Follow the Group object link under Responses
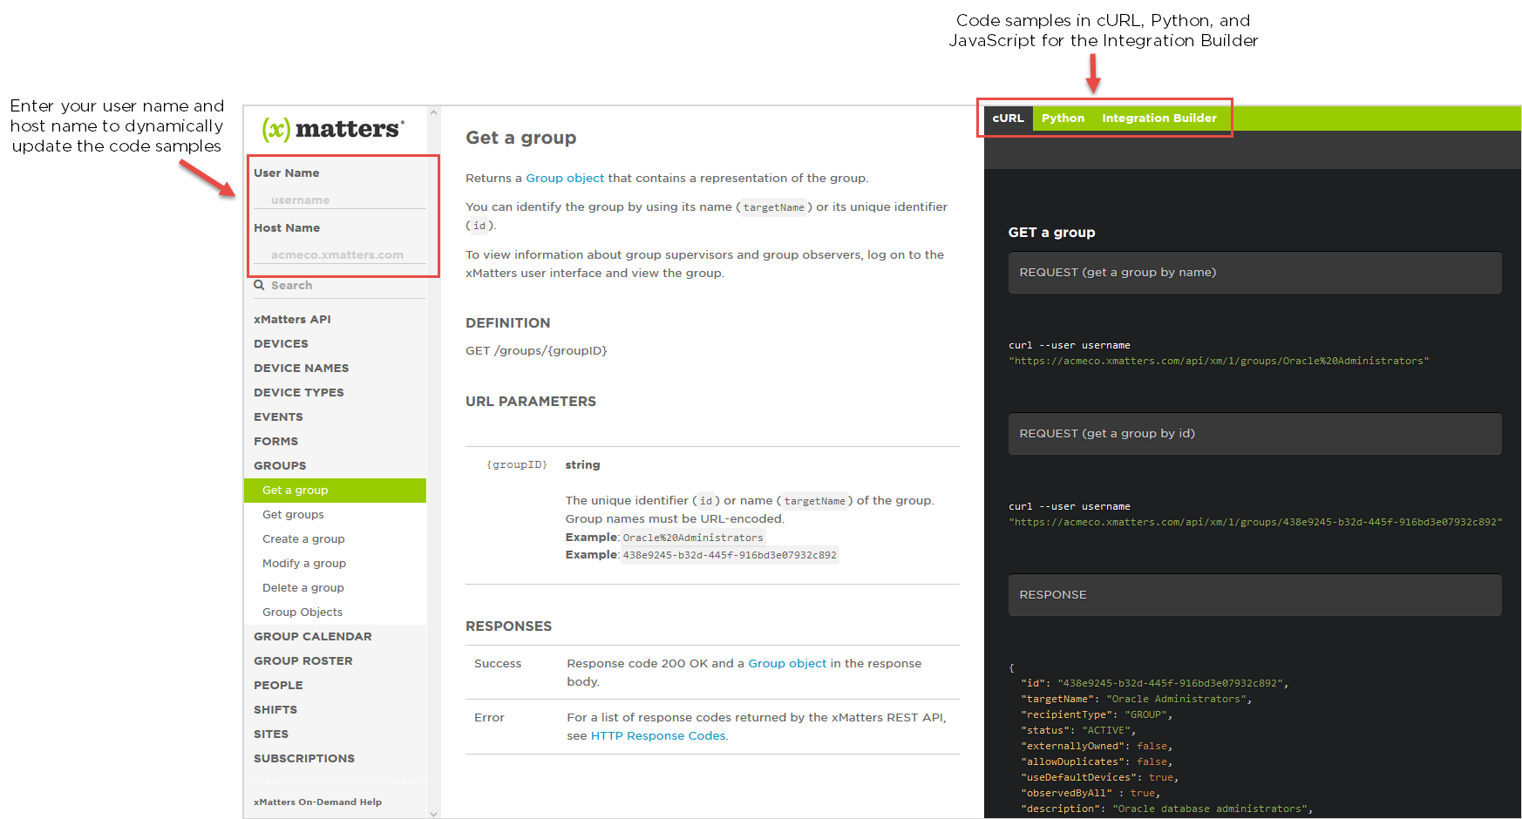The image size is (1522, 819). coord(787,664)
